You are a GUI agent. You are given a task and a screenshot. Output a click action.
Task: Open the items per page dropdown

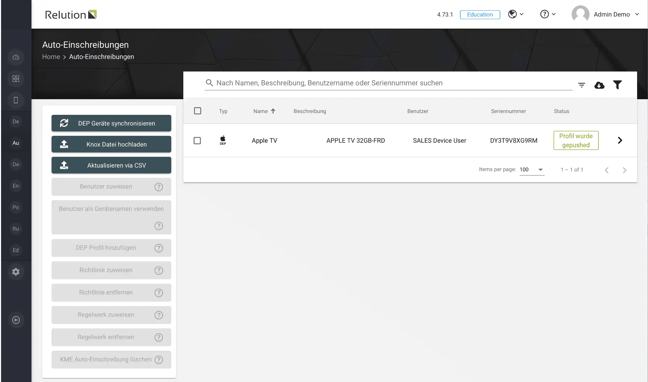pyautogui.click(x=532, y=170)
